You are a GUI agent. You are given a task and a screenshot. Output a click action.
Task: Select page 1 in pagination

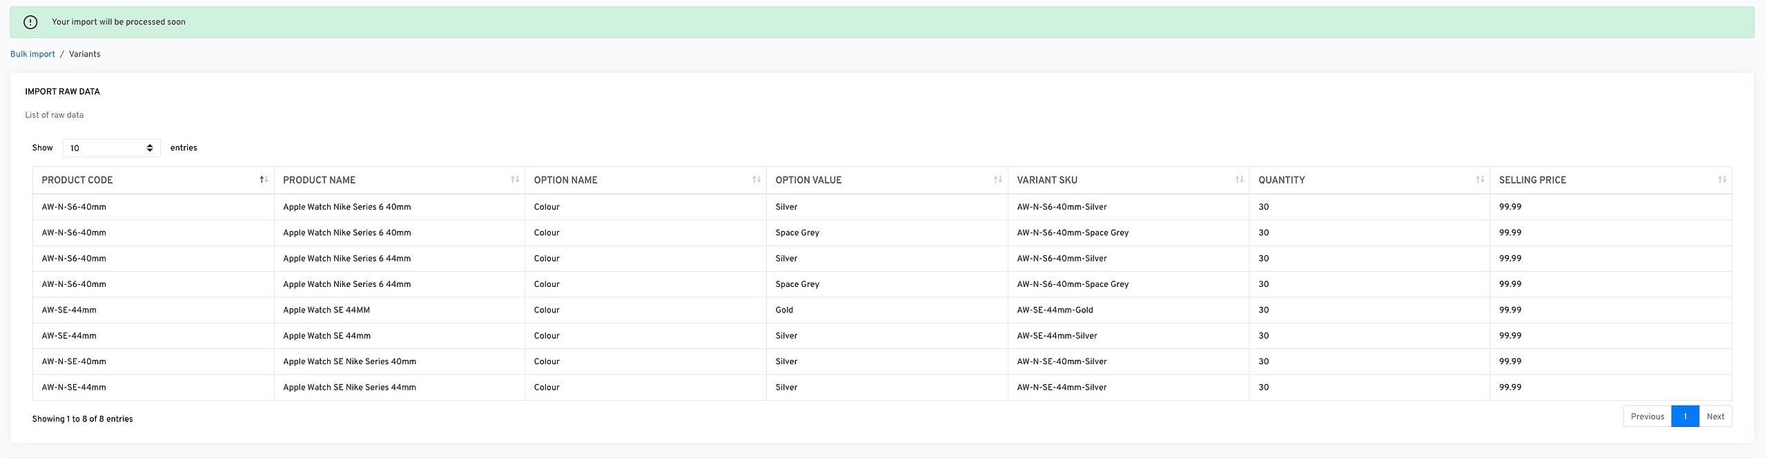pos(1685,417)
